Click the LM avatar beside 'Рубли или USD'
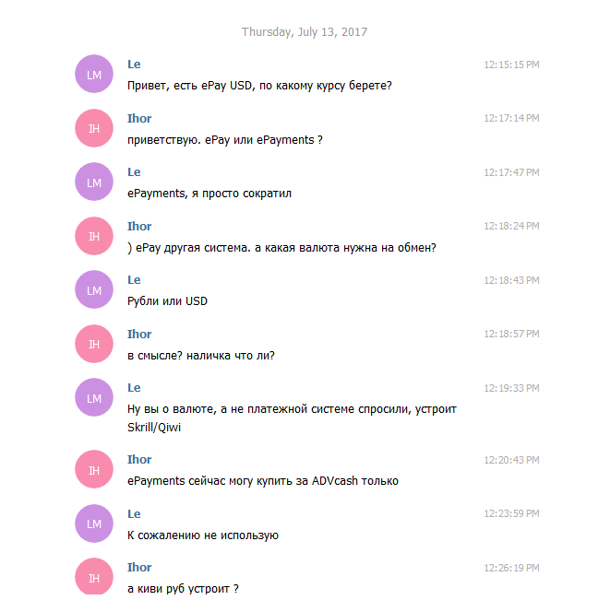 click(94, 289)
